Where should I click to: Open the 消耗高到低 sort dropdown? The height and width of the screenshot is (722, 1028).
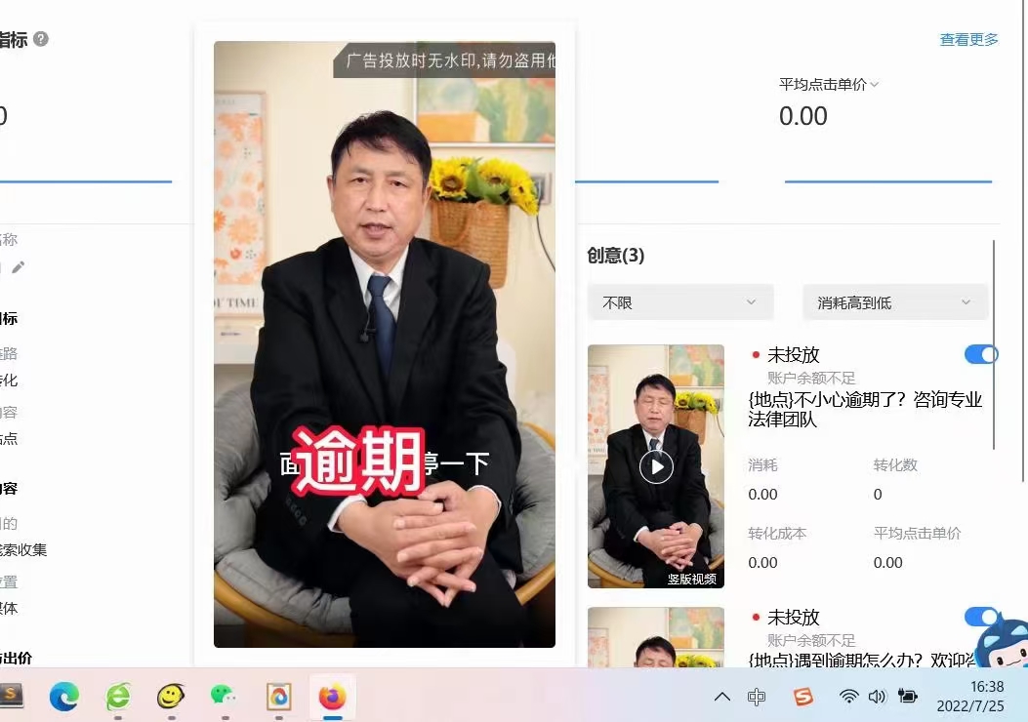click(894, 302)
